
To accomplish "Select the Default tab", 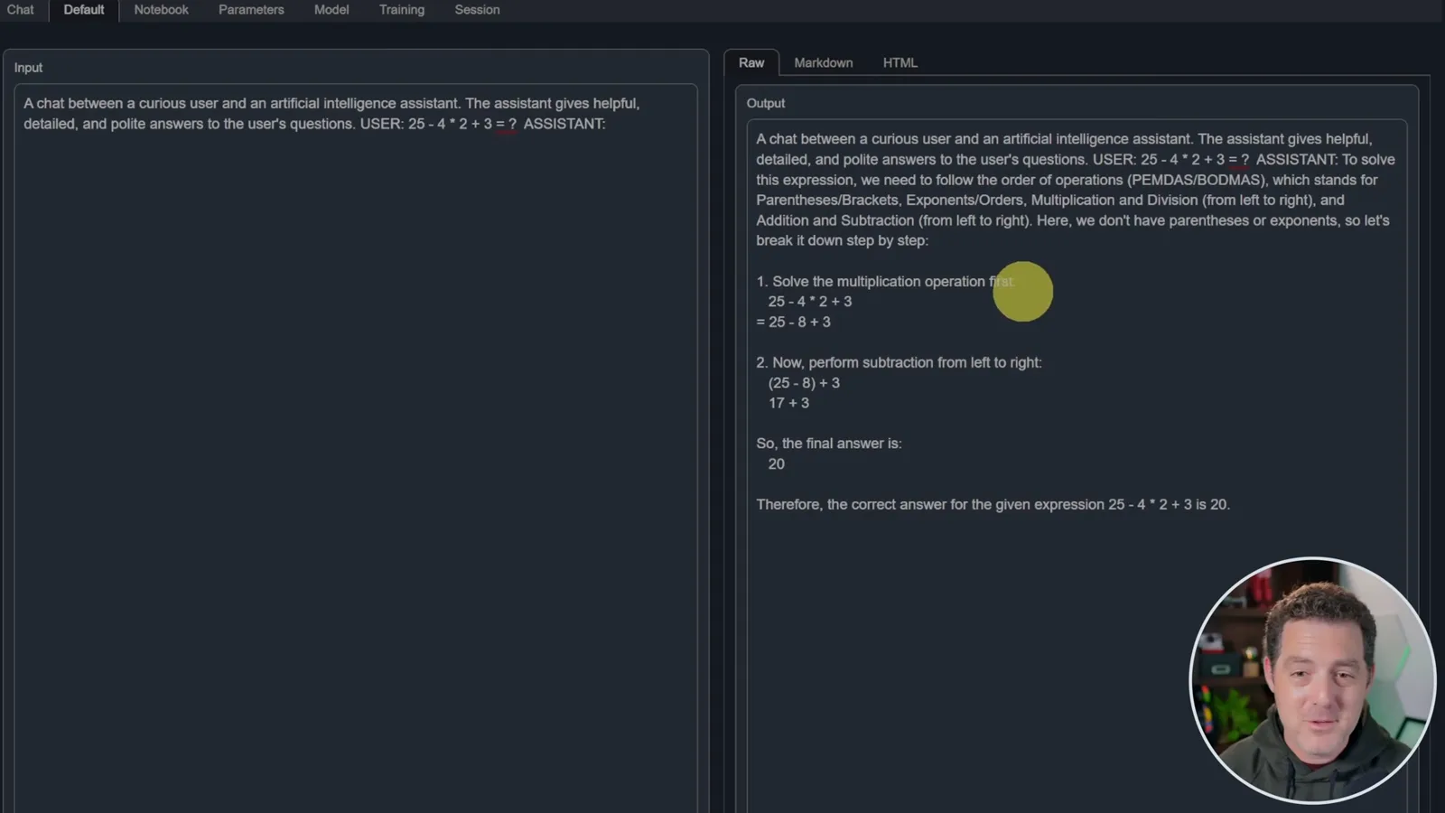I will [x=84, y=10].
